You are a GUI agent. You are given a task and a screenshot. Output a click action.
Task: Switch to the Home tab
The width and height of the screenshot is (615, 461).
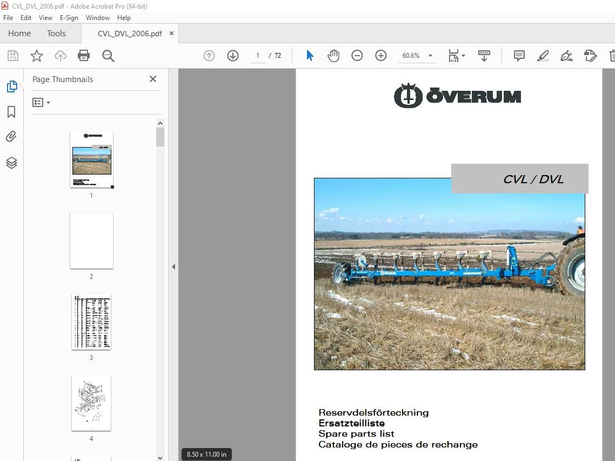(19, 34)
